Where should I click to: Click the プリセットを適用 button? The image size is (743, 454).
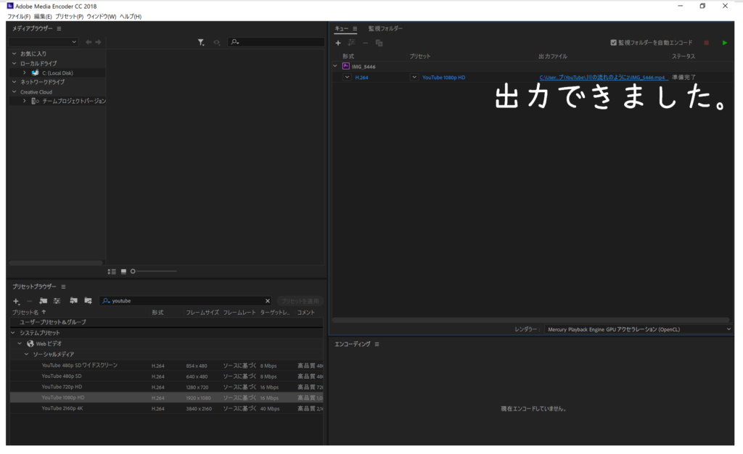click(x=300, y=301)
